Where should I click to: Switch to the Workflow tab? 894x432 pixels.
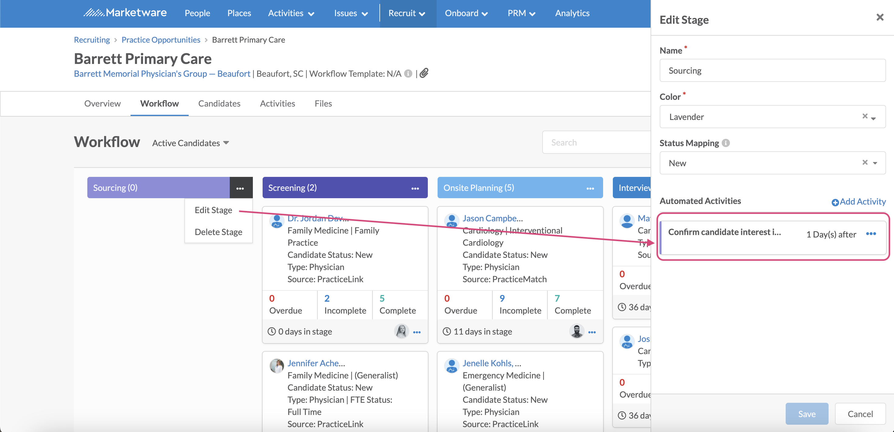tap(159, 104)
